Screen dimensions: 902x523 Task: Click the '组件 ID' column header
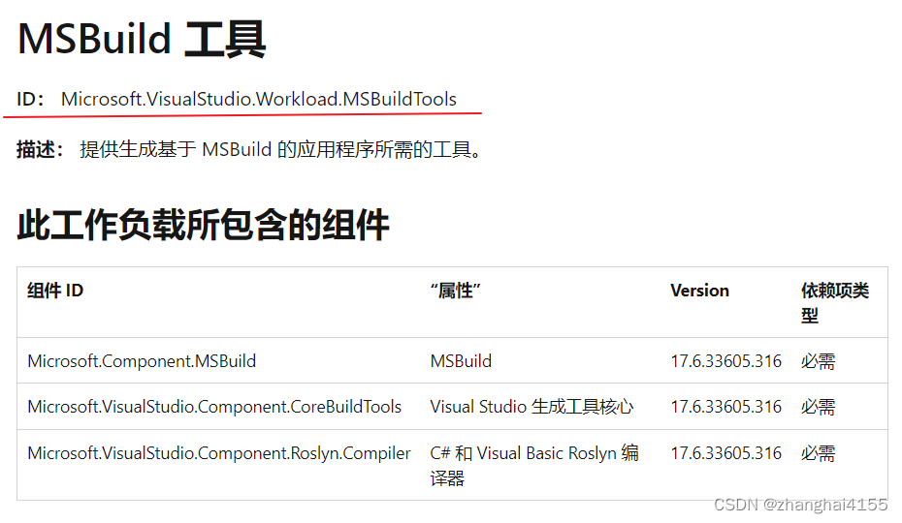click(x=55, y=291)
